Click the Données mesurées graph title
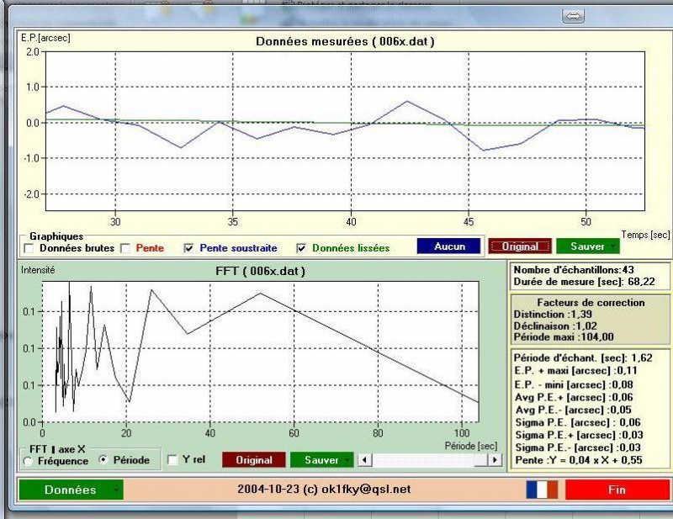This screenshot has width=673, height=519. point(345,42)
